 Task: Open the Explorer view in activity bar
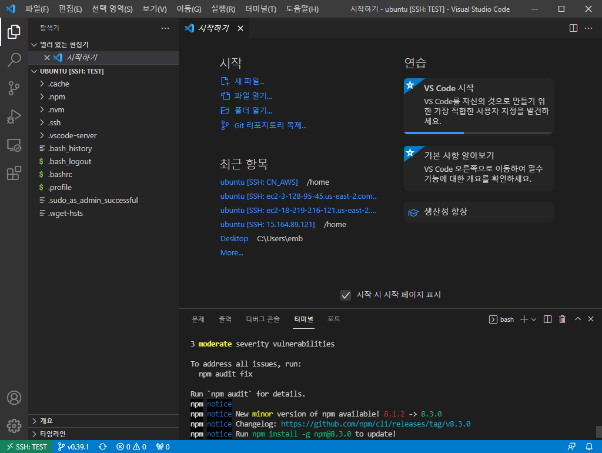click(14, 32)
